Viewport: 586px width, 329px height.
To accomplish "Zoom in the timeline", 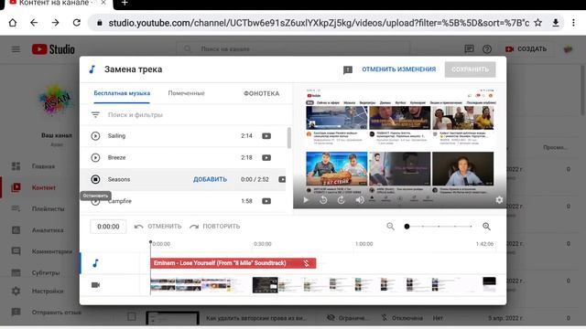I will [486, 226].
